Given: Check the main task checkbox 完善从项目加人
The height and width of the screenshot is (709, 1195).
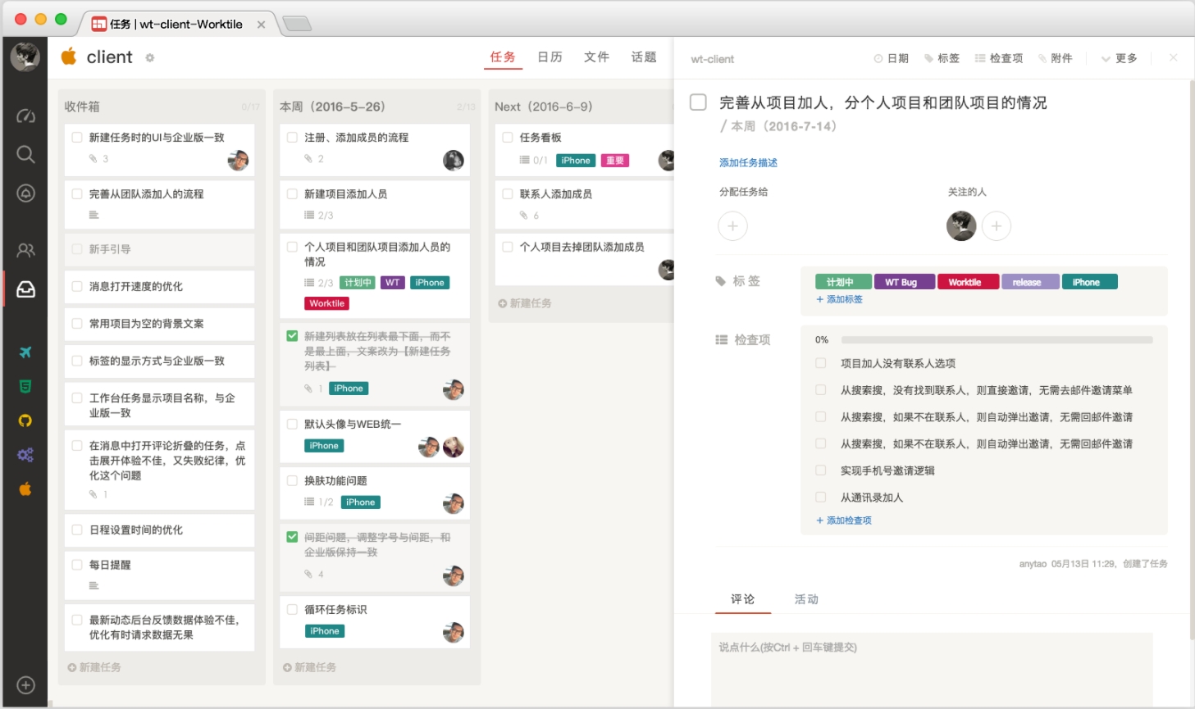Looking at the screenshot, I should [x=698, y=102].
